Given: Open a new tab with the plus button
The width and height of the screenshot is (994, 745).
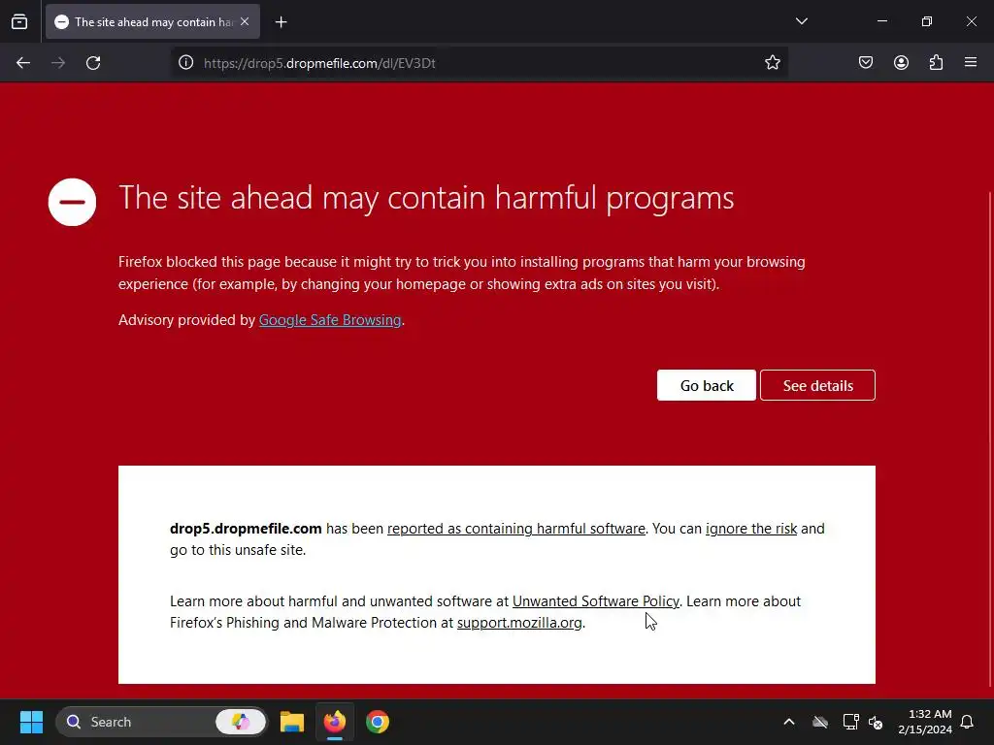Looking at the screenshot, I should tap(281, 22).
